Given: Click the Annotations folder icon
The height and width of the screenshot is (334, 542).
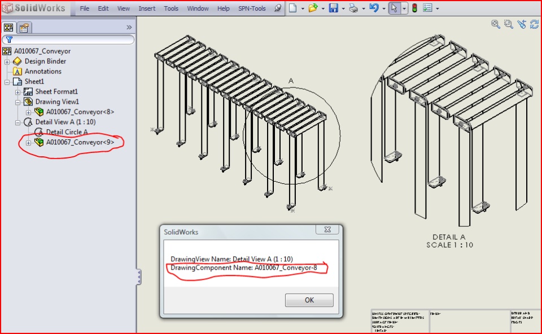Looking at the screenshot, I should click(x=18, y=72).
